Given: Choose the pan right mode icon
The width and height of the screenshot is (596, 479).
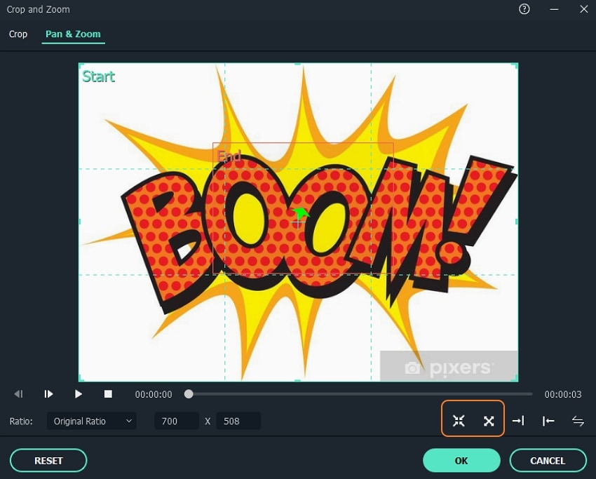Looking at the screenshot, I should (518, 421).
